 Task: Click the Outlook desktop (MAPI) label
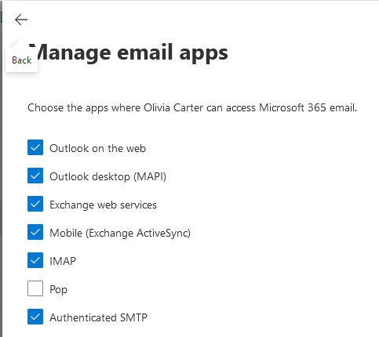(x=108, y=177)
